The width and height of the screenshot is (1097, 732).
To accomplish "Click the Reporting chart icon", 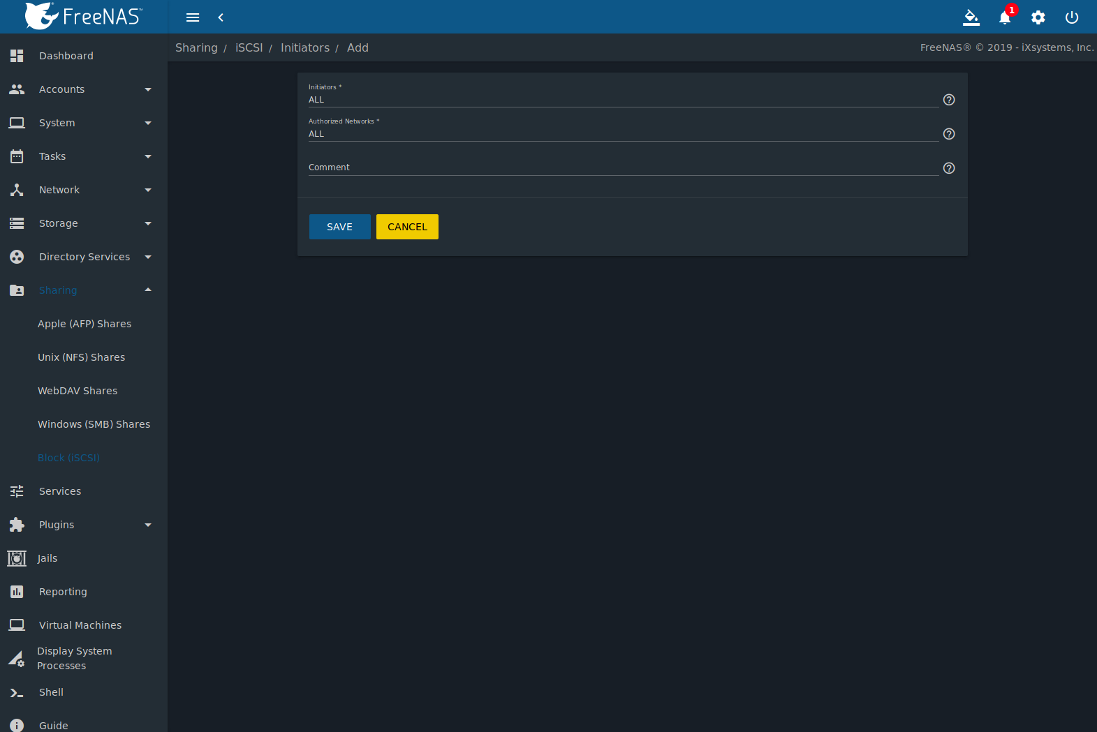I will [17, 592].
